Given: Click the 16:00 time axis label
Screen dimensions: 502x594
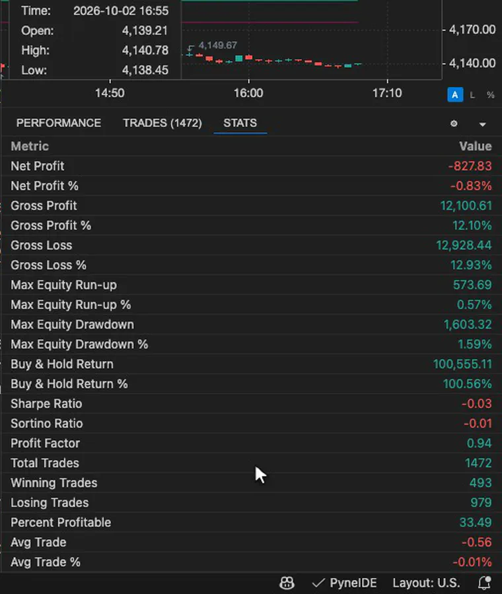Looking at the screenshot, I should point(248,93).
